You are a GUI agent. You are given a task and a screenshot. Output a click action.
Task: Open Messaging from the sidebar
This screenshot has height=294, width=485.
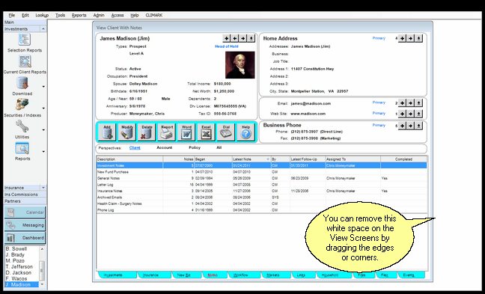25,225
